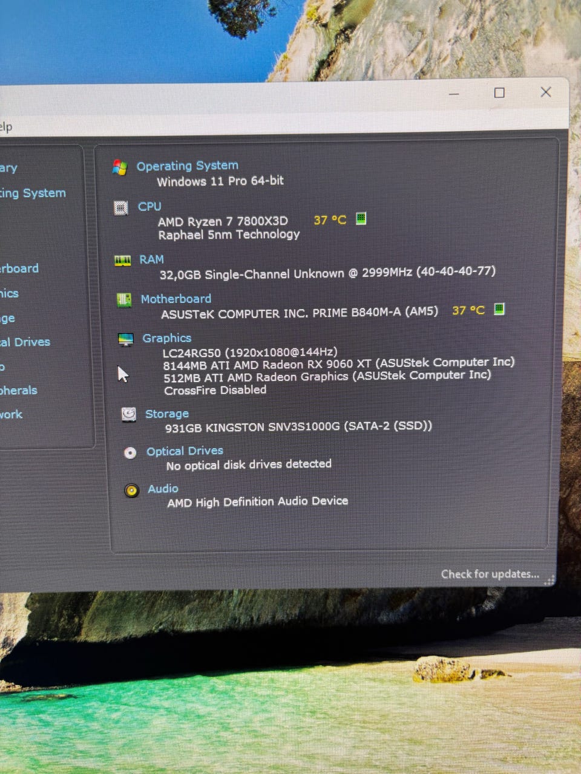Click the CrossFire Disabled text
This screenshot has height=774, width=581.
pyautogui.click(x=215, y=390)
